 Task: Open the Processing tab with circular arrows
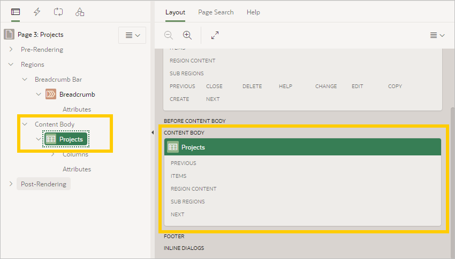pos(58,12)
